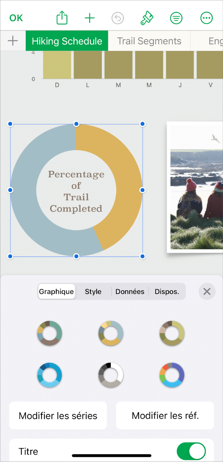This screenshot has height=462, width=223.
Task: Add a new sheet with plus button
Action: 13,41
